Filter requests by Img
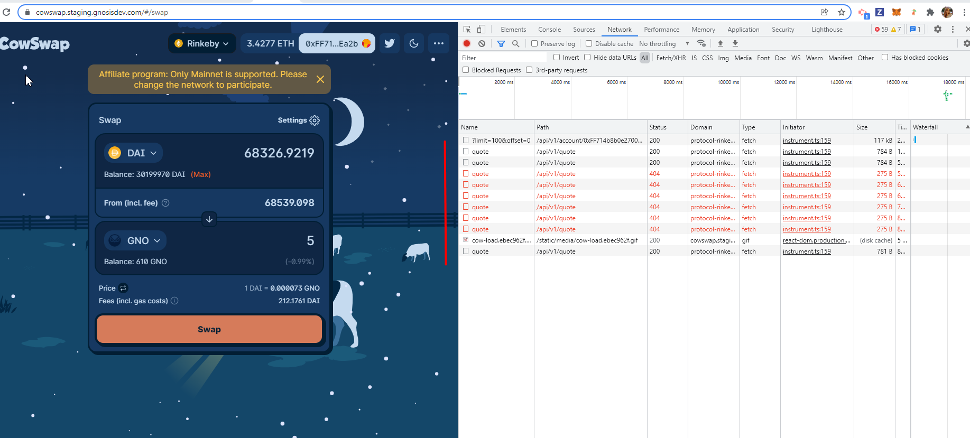The width and height of the screenshot is (970, 438). coord(723,58)
